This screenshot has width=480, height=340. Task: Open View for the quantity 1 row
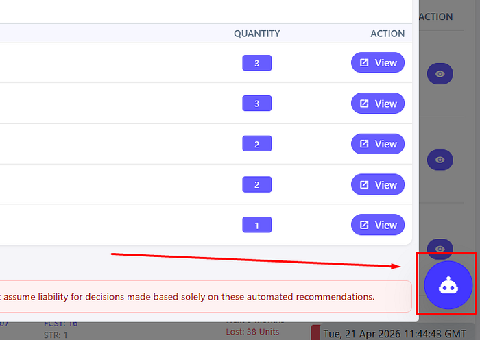click(x=378, y=225)
